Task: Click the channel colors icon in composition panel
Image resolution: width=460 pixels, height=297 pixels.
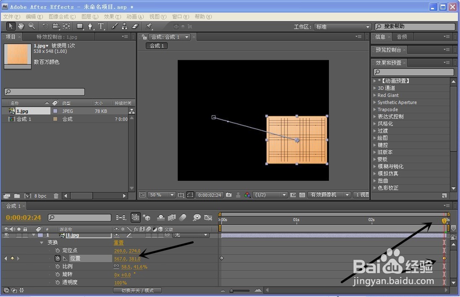Action: point(246,195)
